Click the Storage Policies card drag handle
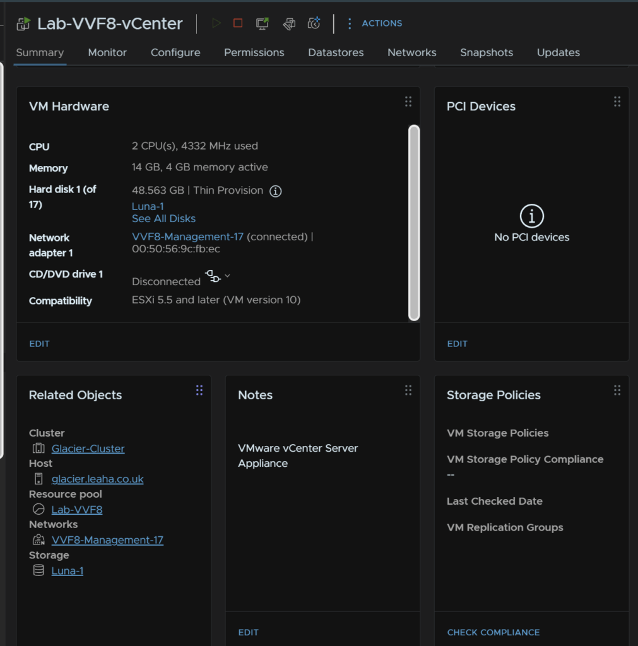The width and height of the screenshot is (638, 646). [x=617, y=390]
